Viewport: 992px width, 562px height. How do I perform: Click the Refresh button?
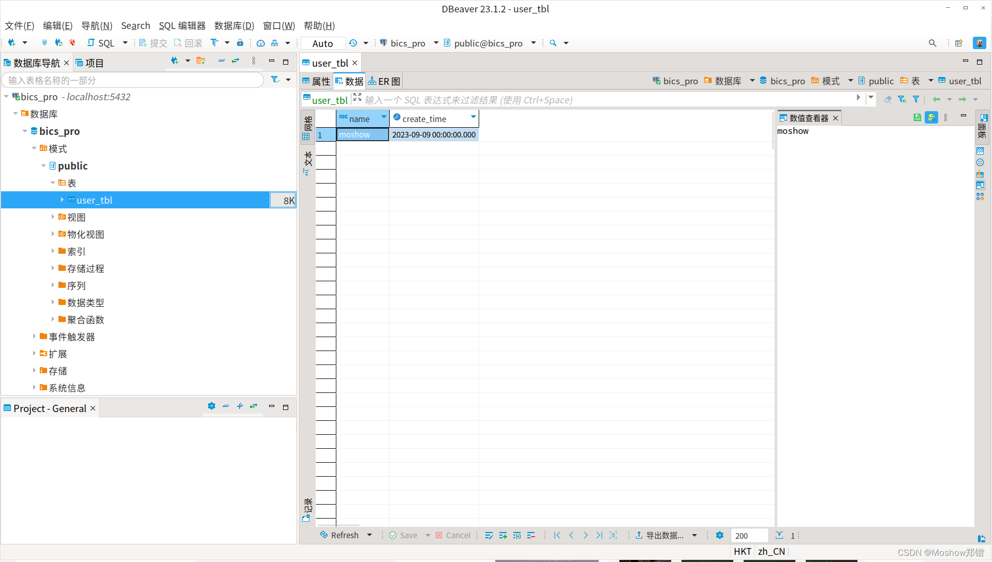coord(339,536)
